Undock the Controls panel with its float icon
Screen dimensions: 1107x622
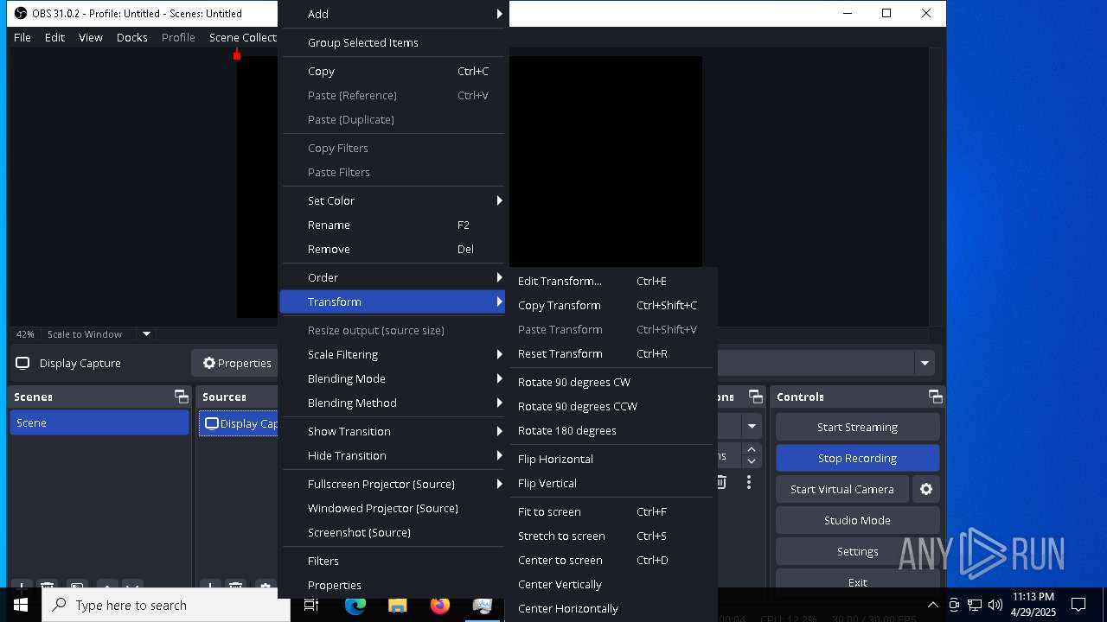(x=935, y=397)
